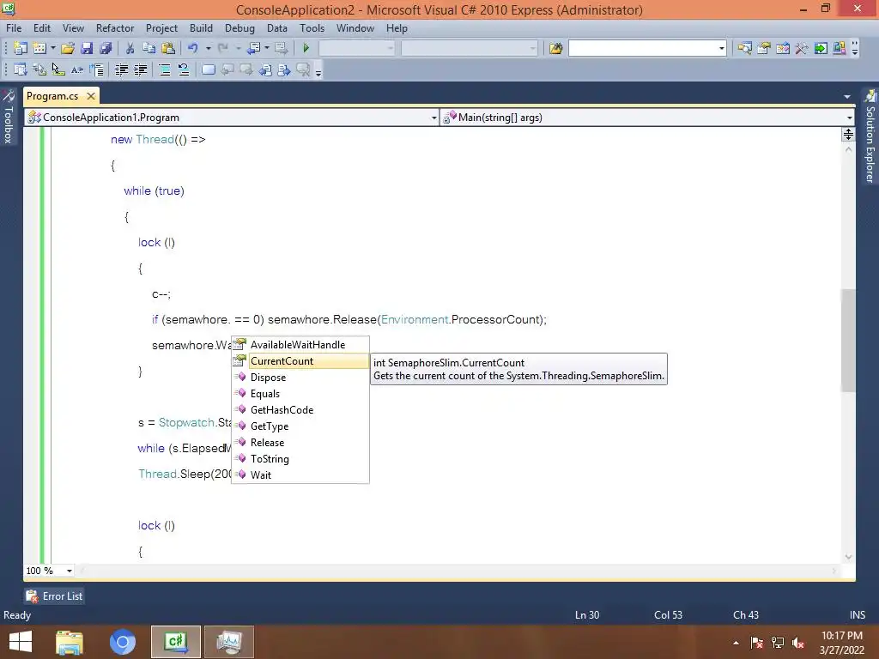Image resolution: width=879 pixels, height=659 pixels.
Task: Click the Copy toolbar icon
Action: tap(149, 48)
